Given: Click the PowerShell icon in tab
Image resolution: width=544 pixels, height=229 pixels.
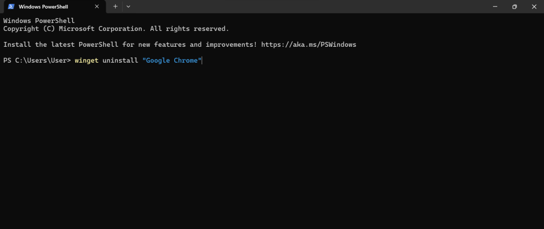Looking at the screenshot, I should tap(11, 6).
